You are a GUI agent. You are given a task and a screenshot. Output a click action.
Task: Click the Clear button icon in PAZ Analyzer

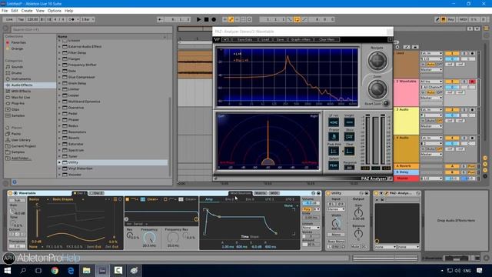click(x=349, y=151)
